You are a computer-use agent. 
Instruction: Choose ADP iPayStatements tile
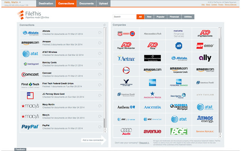click(x=205, y=34)
